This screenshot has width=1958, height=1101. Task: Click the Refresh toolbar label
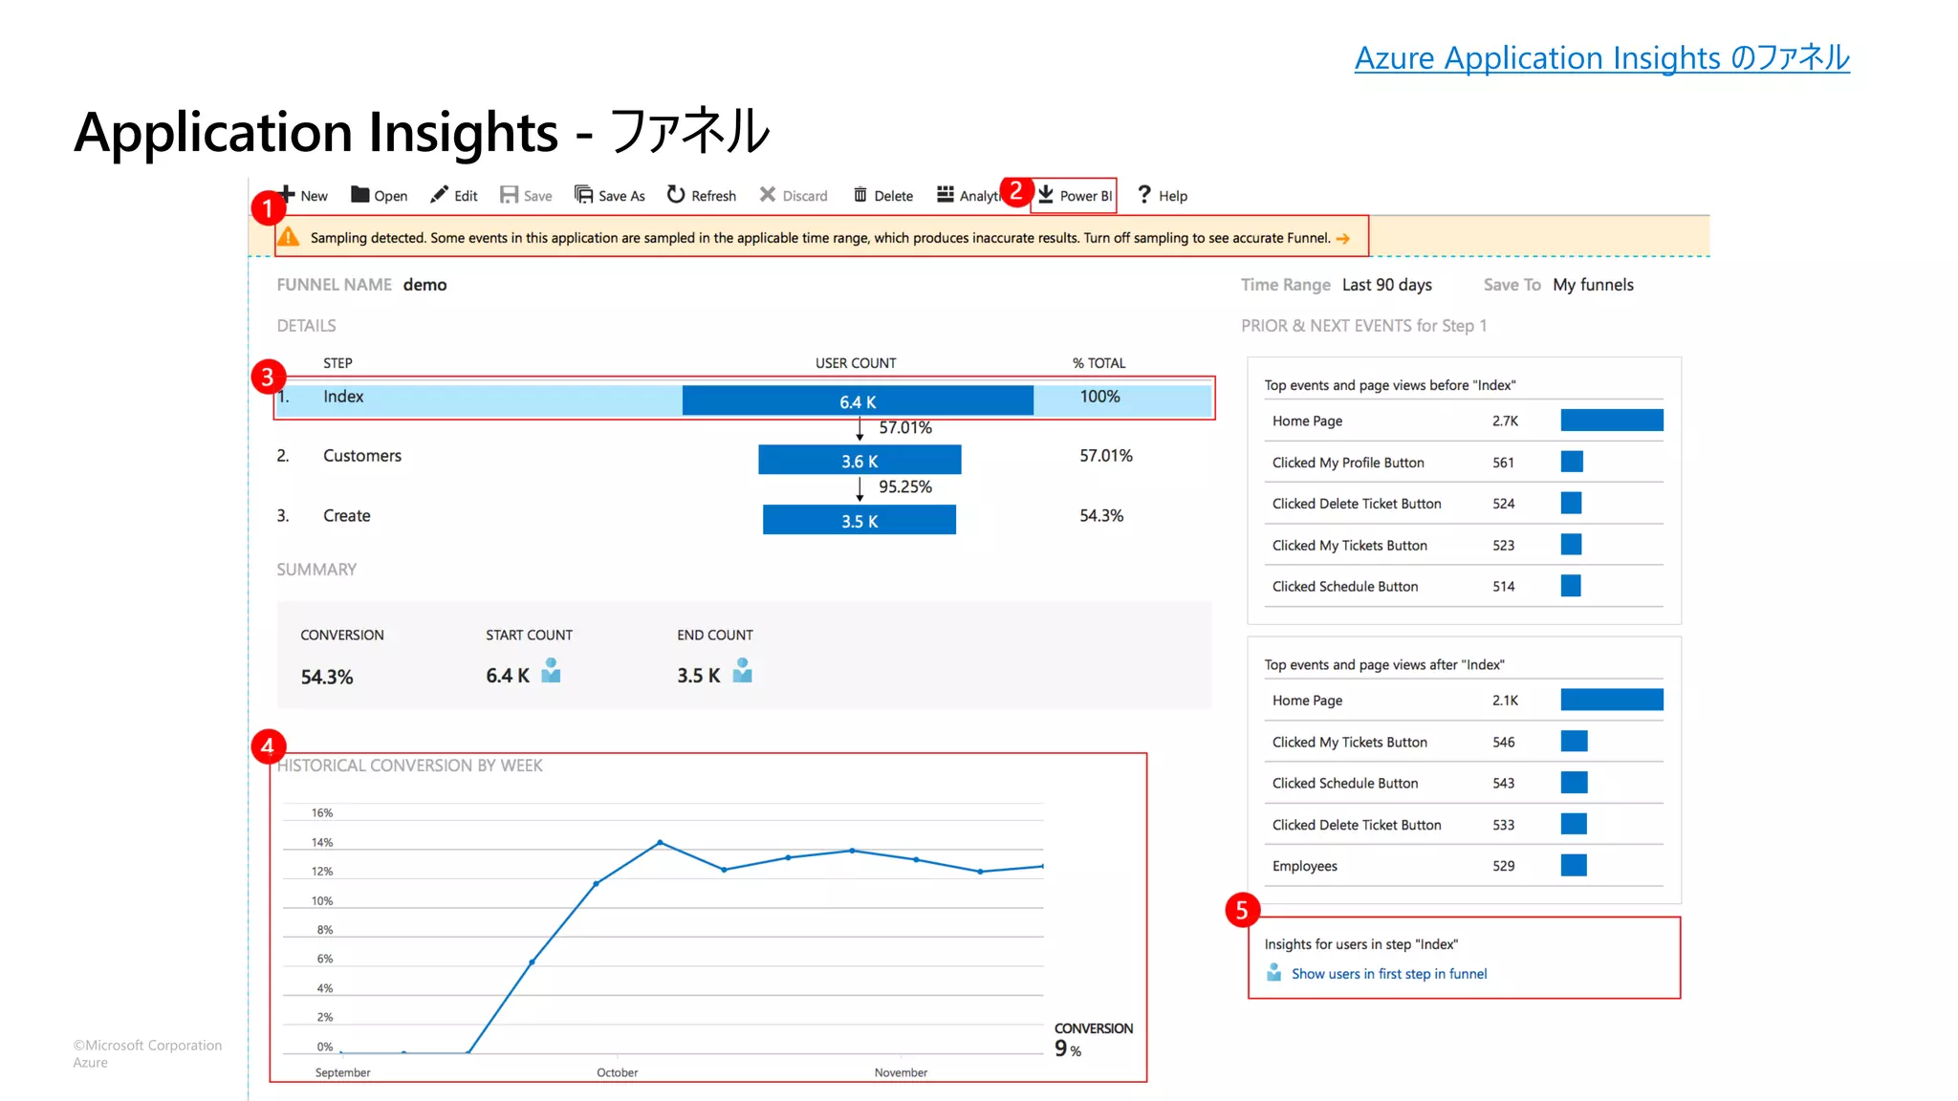pyautogui.click(x=714, y=196)
